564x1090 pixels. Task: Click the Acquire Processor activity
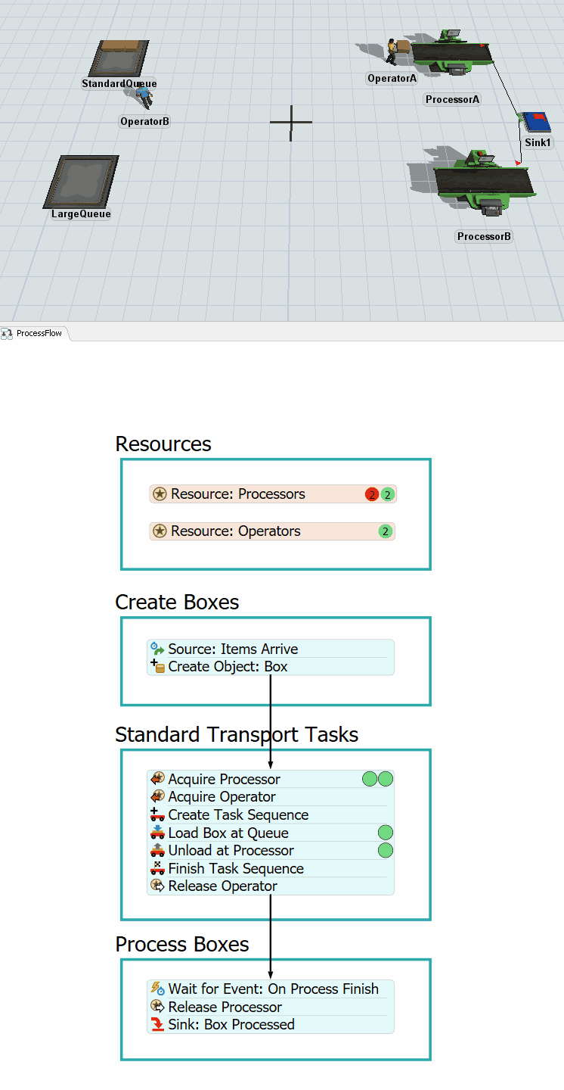coord(224,779)
